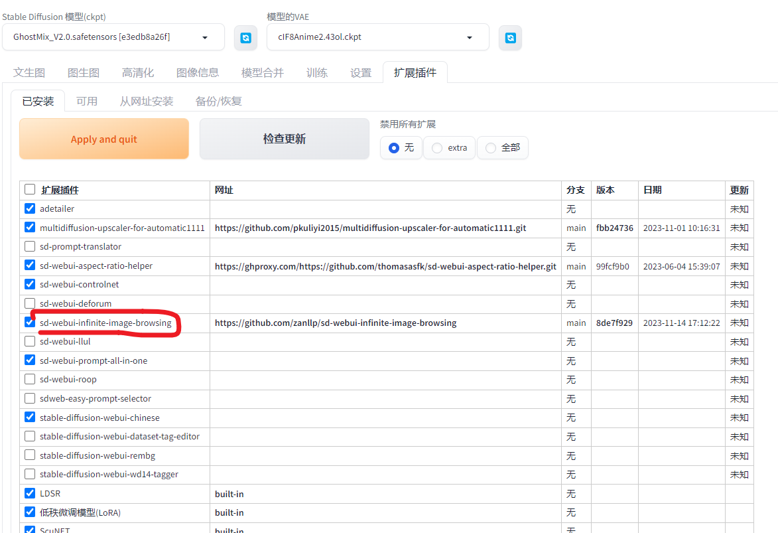
Task: Select the extra radio option
Action: [x=449, y=148]
